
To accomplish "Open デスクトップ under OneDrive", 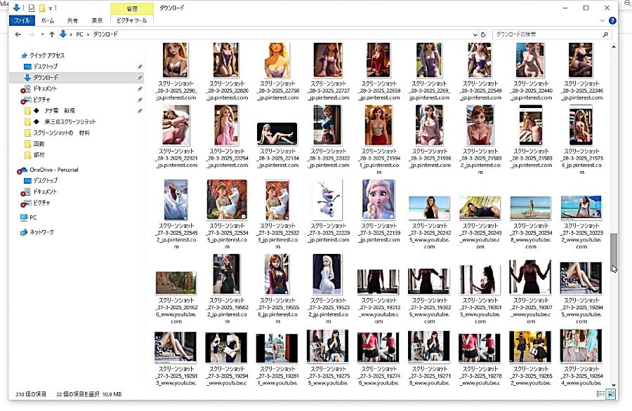I will pyautogui.click(x=41, y=181).
